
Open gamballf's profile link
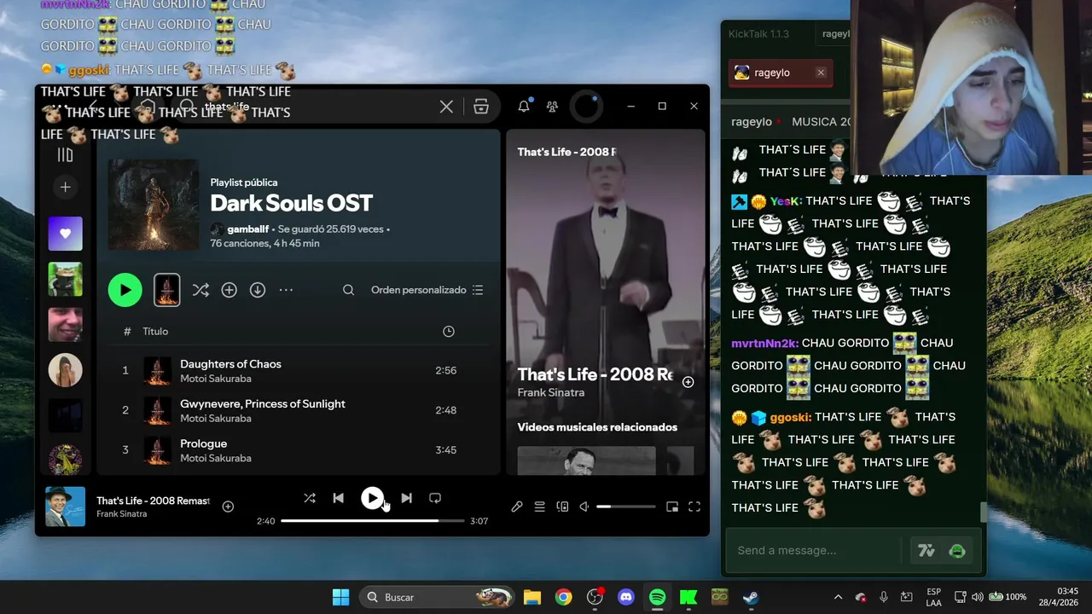(x=247, y=229)
